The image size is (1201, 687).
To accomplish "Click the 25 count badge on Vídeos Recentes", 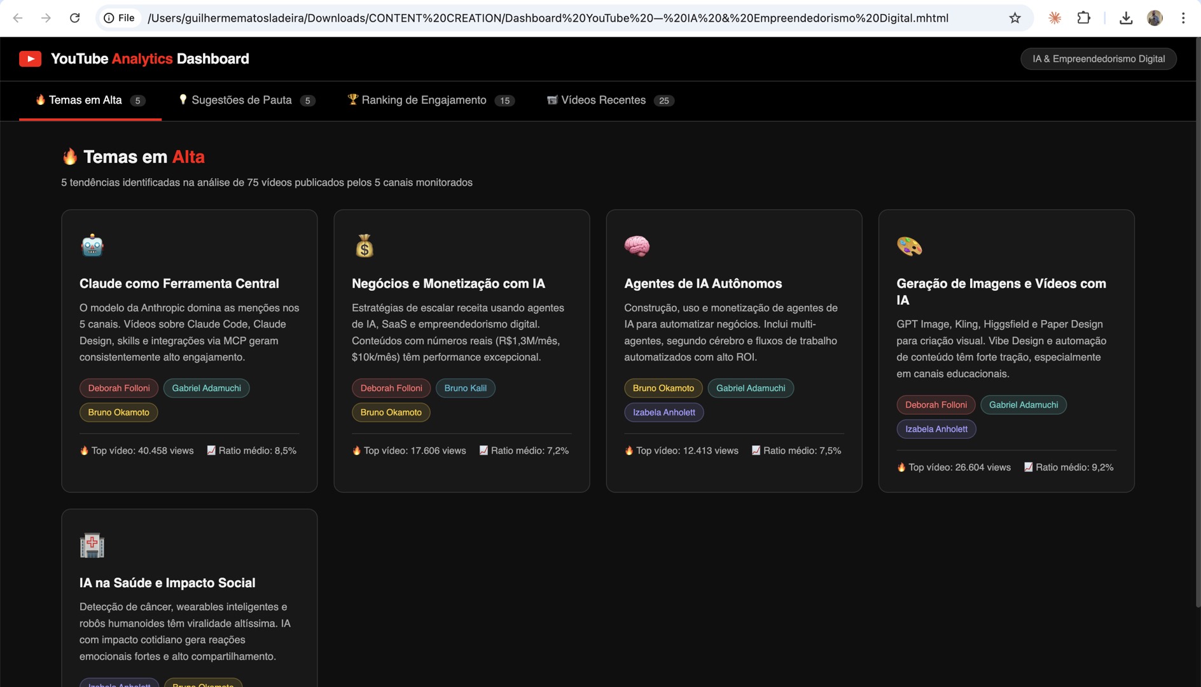I will pos(663,101).
